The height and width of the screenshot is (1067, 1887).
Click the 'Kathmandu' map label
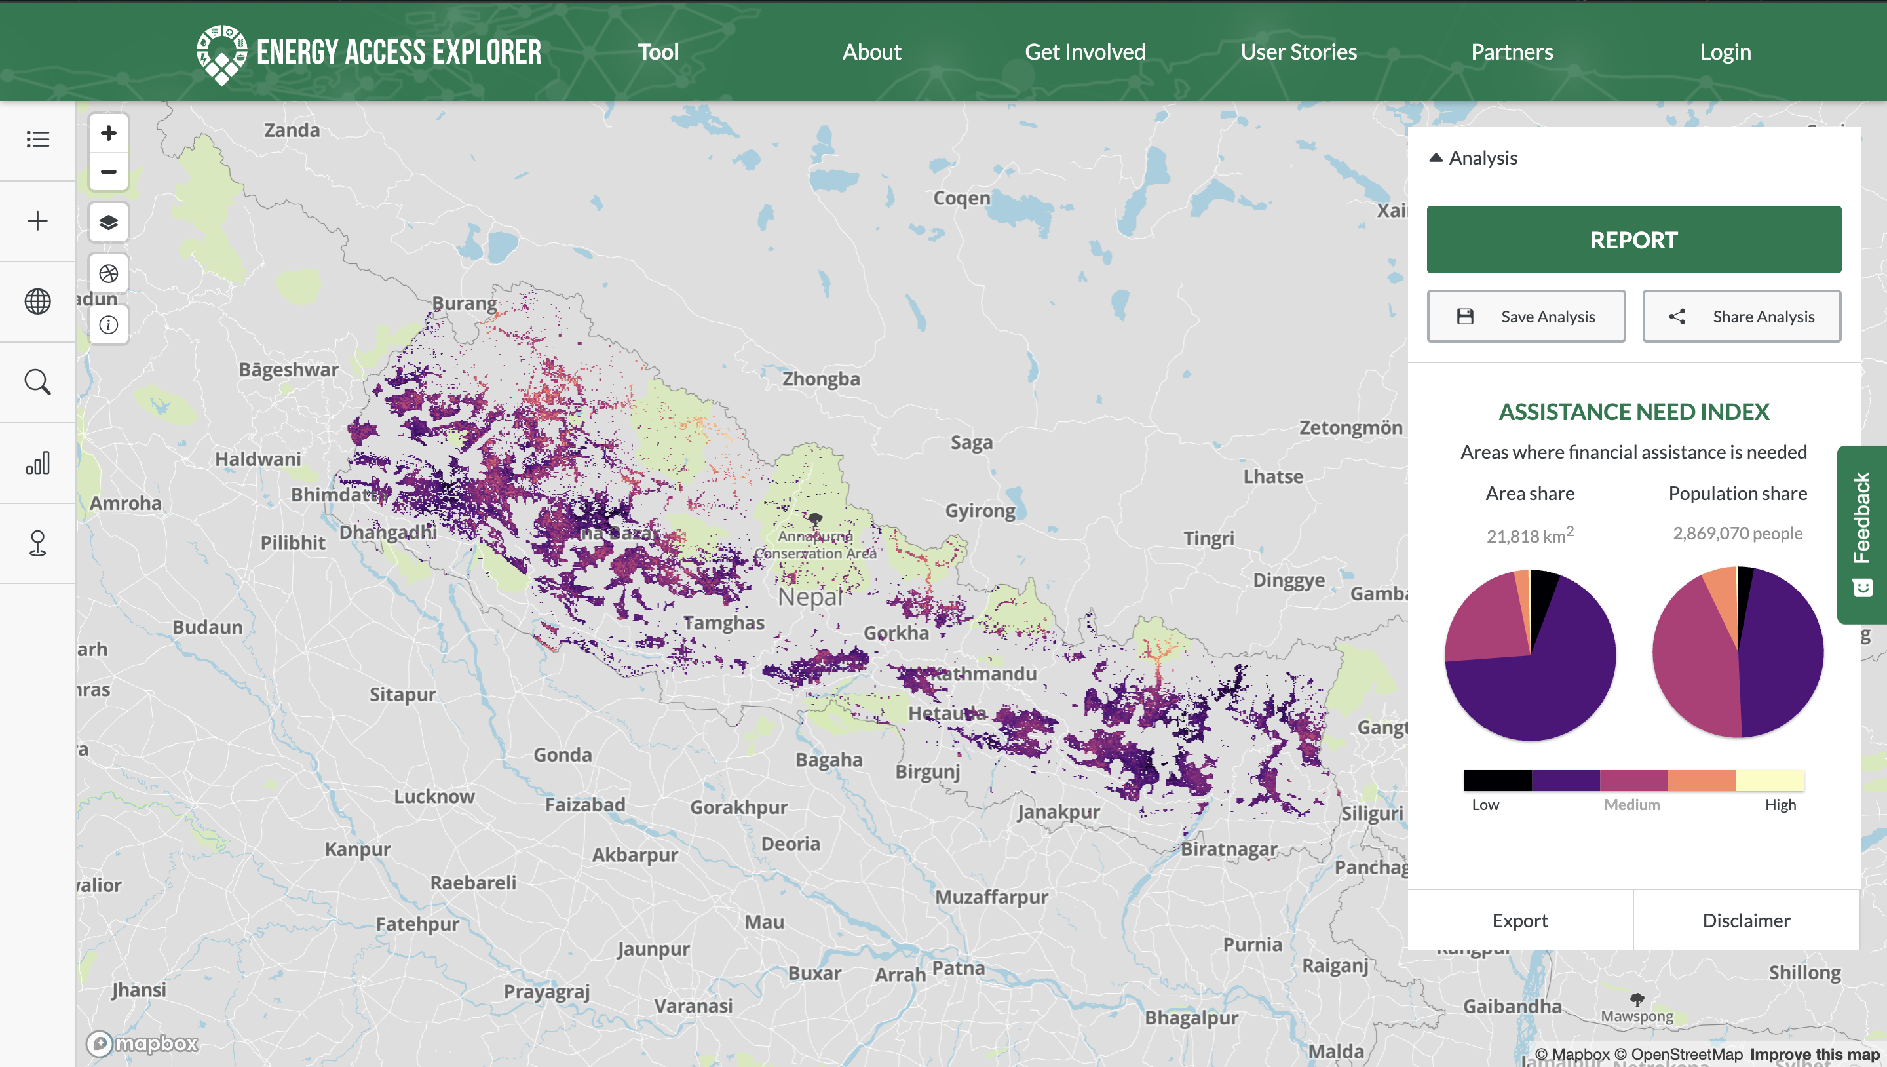[x=983, y=674]
